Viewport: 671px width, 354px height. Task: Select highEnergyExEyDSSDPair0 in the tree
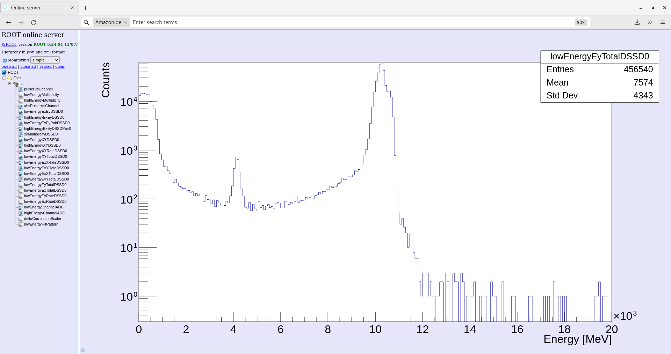[48, 129]
